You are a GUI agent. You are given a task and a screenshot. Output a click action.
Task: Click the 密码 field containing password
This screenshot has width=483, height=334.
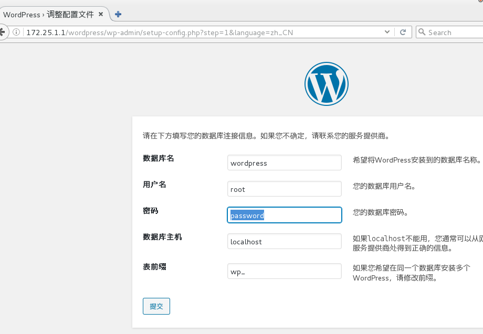coord(285,215)
